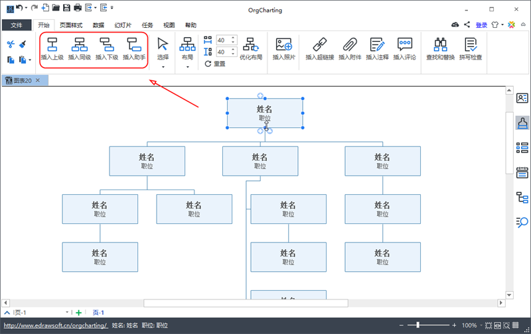Open the 文件 (File) menu
The image size is (531, 334).
pyautogui.click(x=17, y=25)
